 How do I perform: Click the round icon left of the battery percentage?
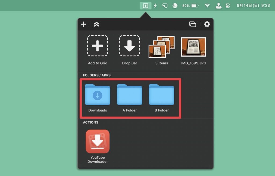[x=175, y=6]
